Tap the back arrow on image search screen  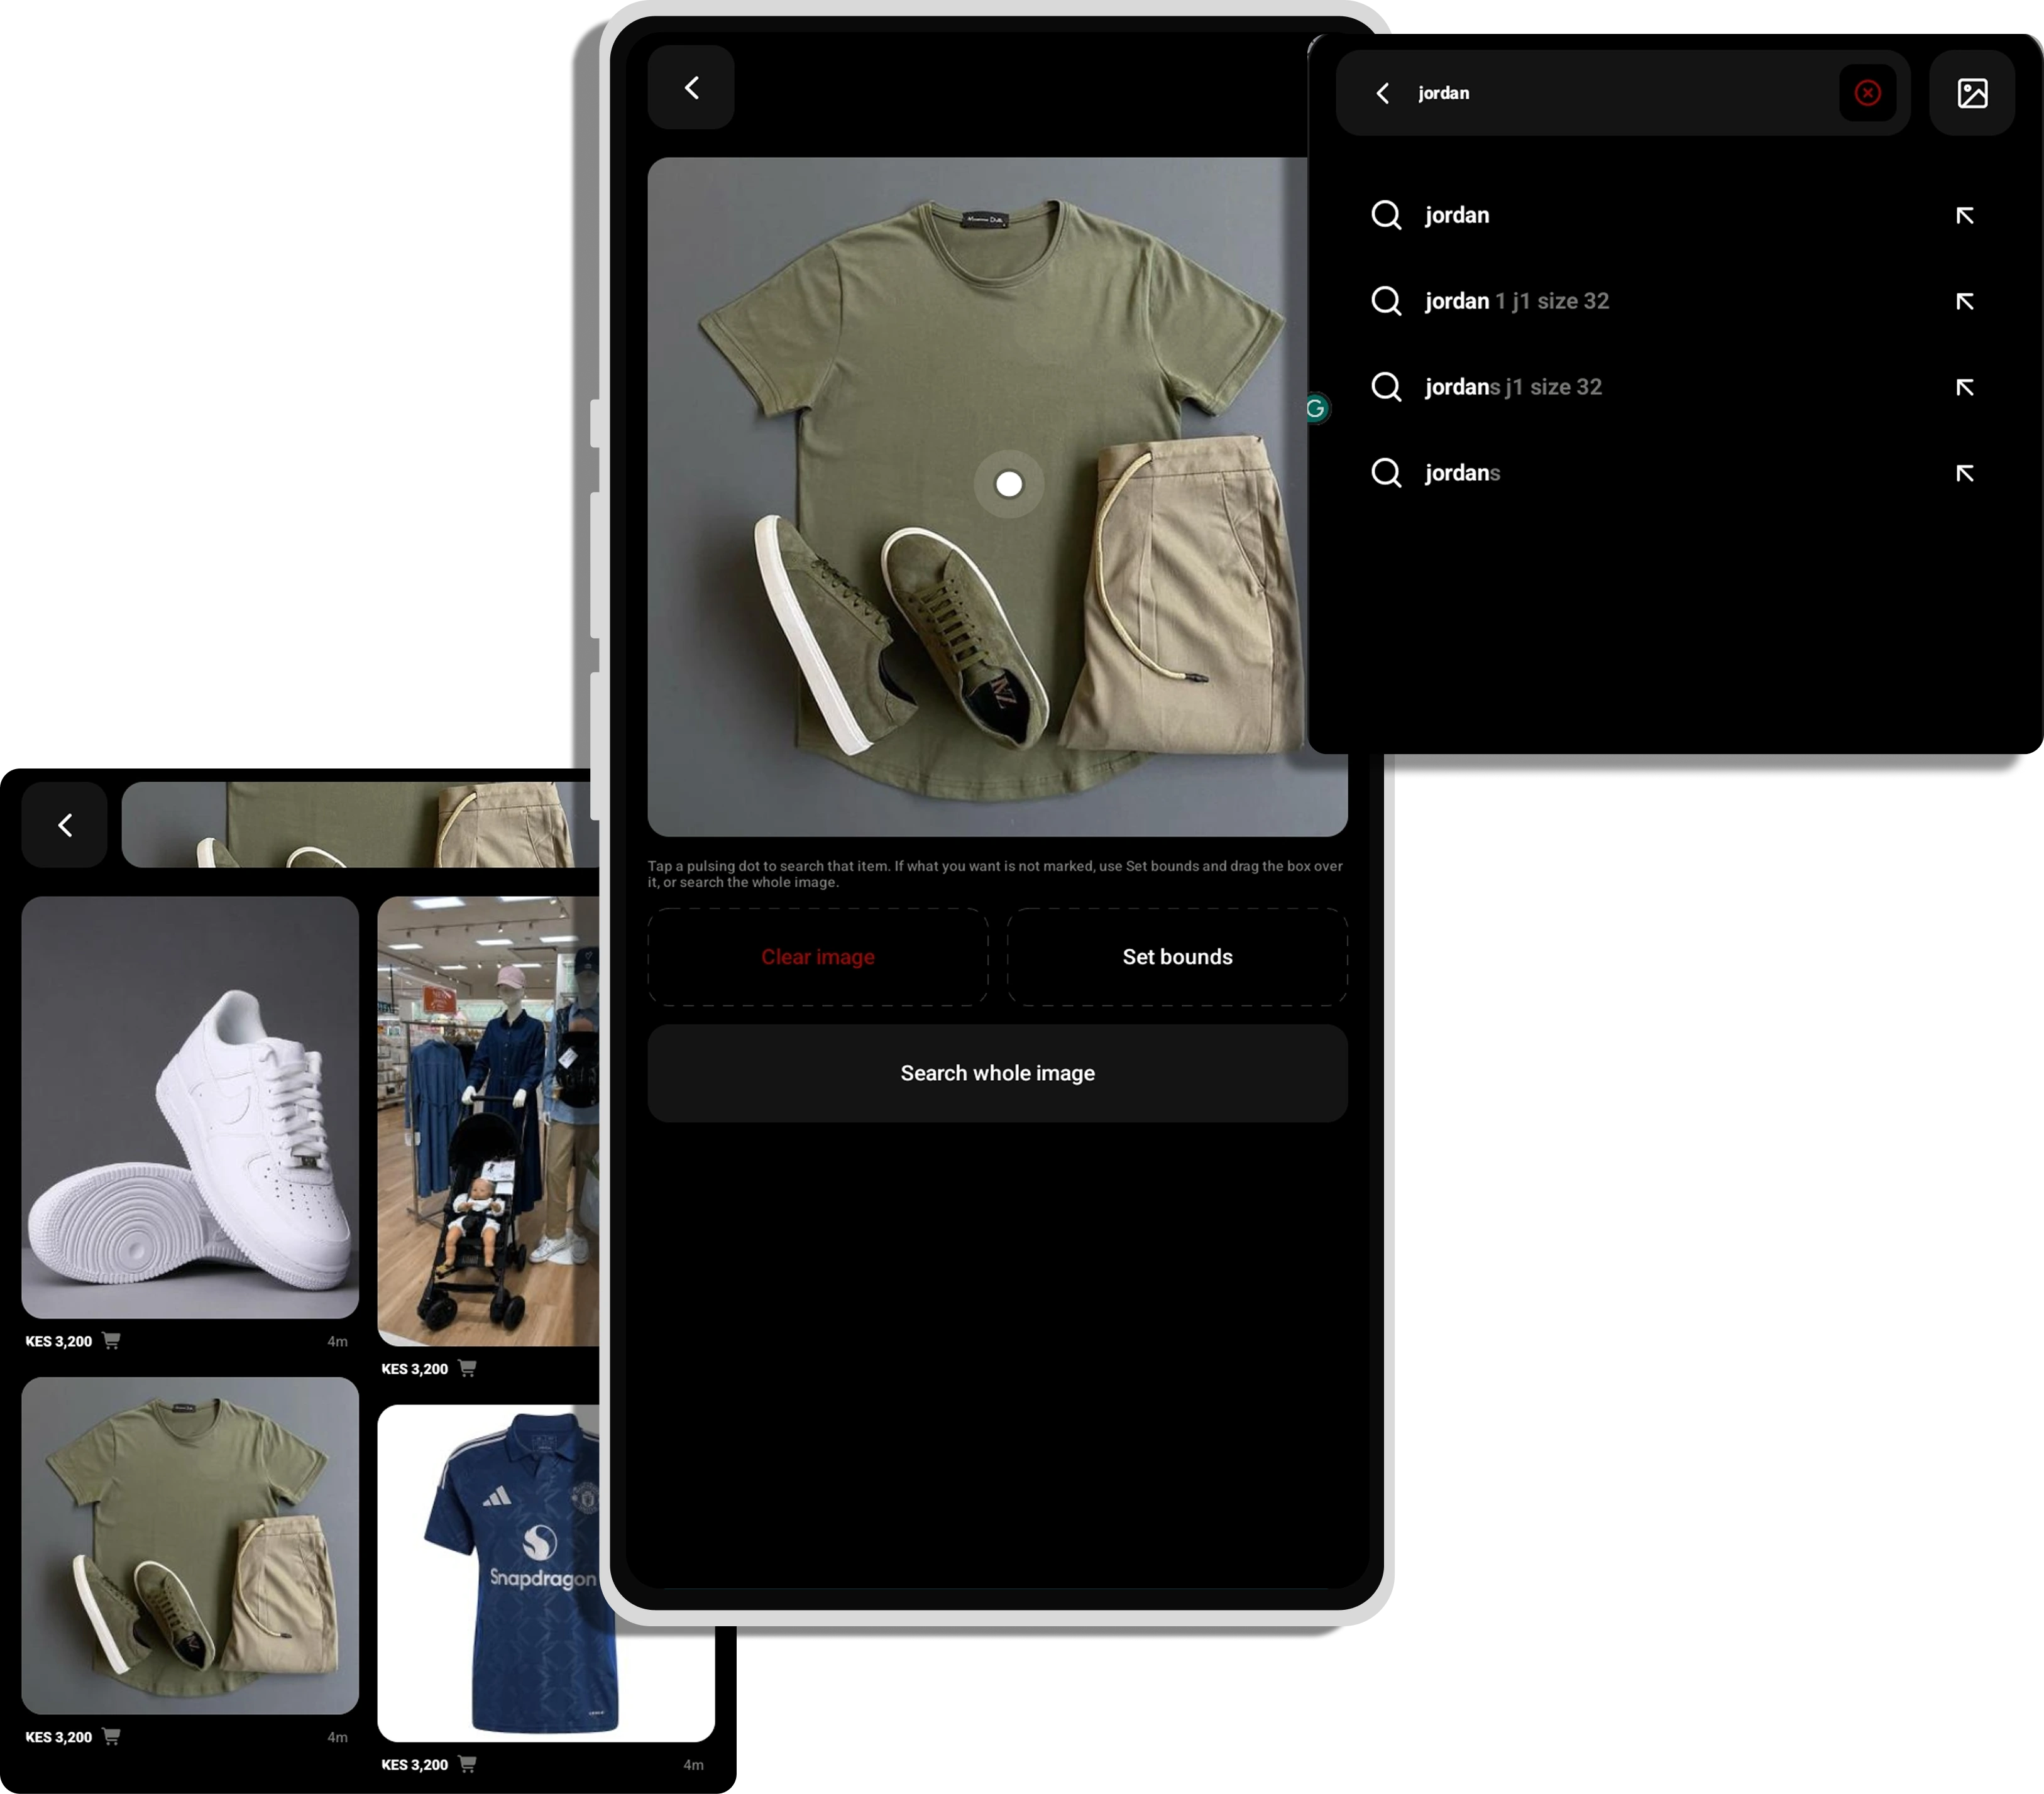tap(691, 88)
